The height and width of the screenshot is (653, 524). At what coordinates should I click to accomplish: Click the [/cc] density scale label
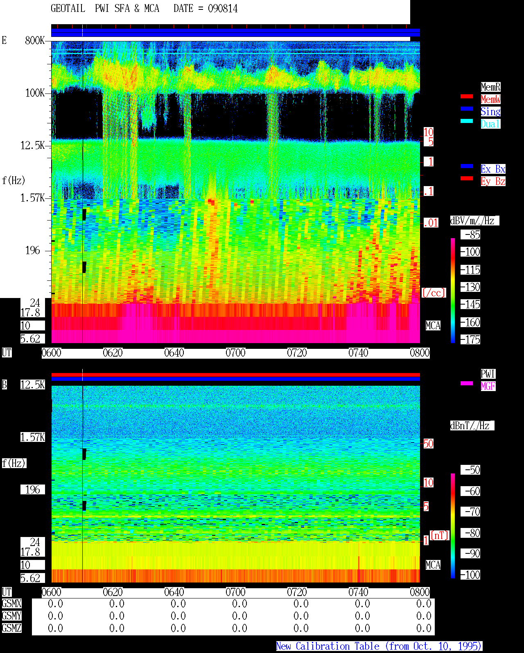pos(434,293)
